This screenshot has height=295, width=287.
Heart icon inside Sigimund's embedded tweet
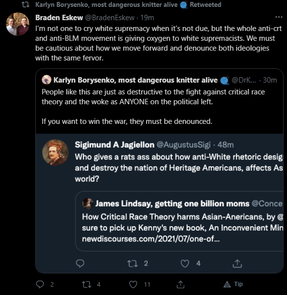[185, 264]
